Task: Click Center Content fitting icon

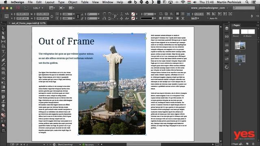Action: (230, 14)
